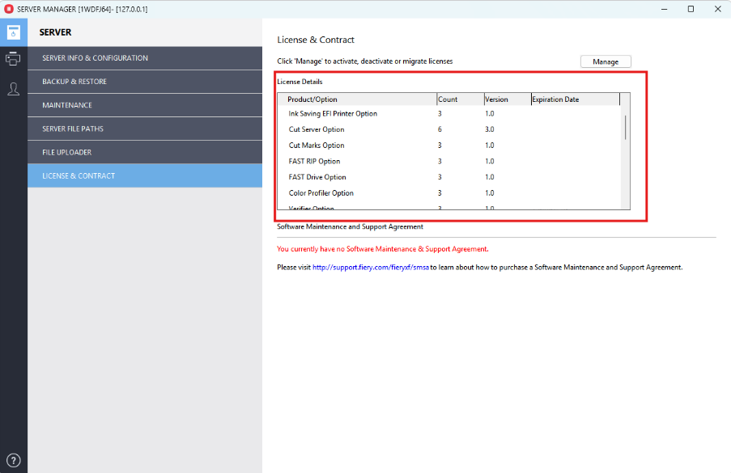Close the Server Manager window

(718, 9)
